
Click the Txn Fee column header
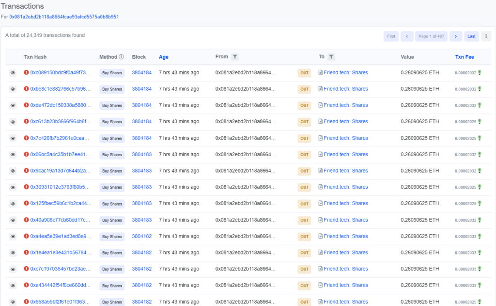[465, 57]
